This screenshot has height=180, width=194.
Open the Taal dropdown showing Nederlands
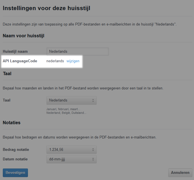(71, 100)
